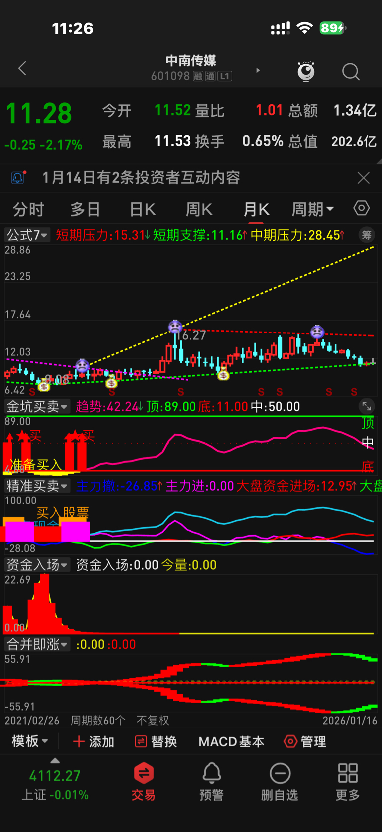This screenshot has width=382, height=832.
Task: Tap 删自选 remove from watchlist
Action: (x=280, y=781)
